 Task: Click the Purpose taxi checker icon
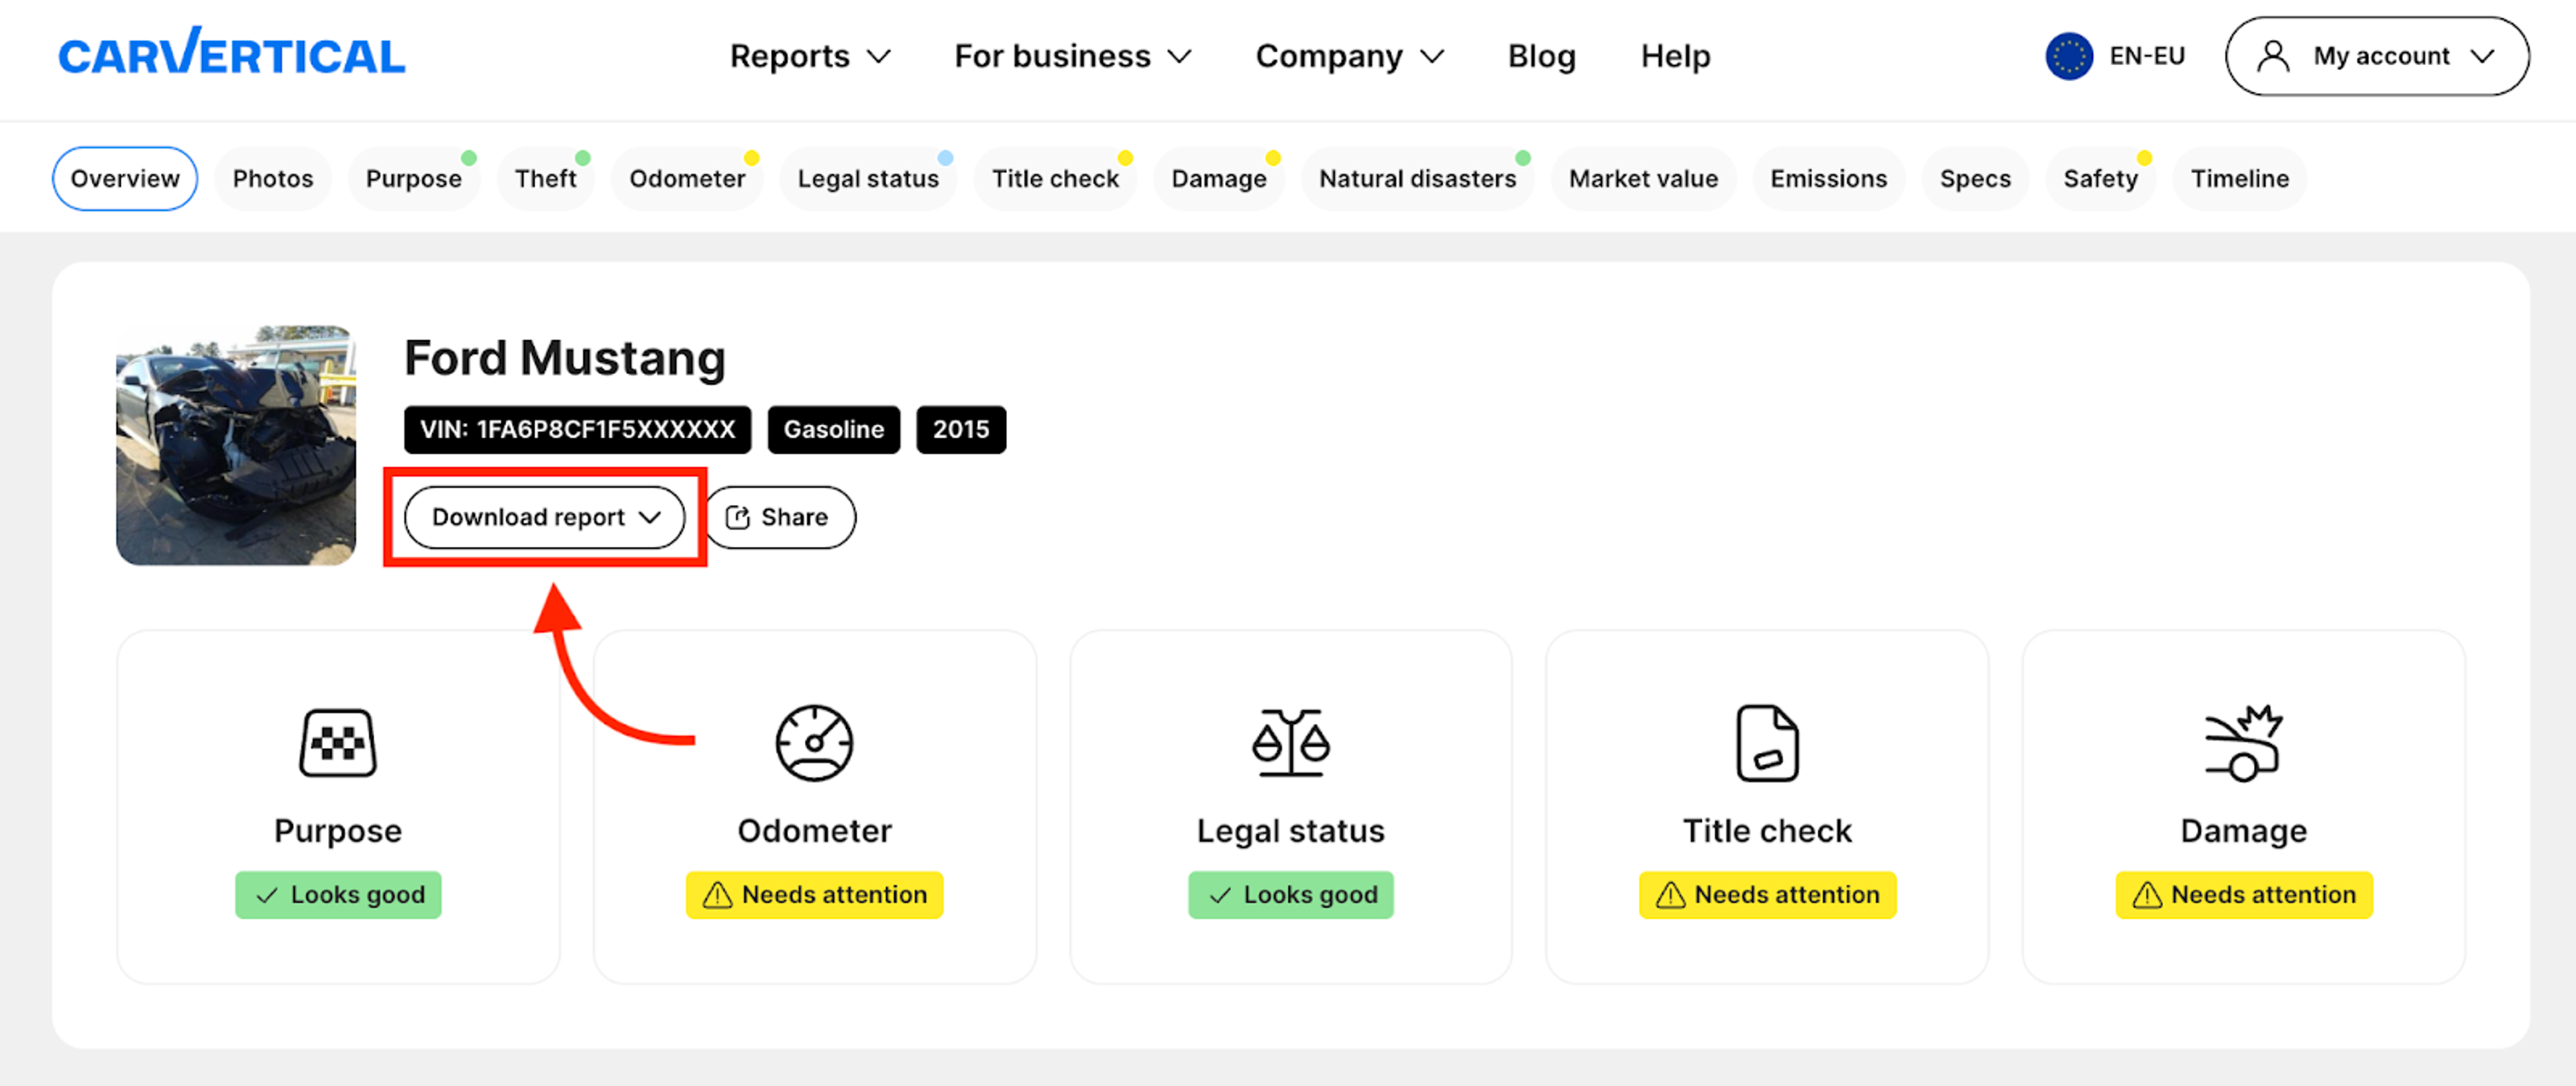338,743
